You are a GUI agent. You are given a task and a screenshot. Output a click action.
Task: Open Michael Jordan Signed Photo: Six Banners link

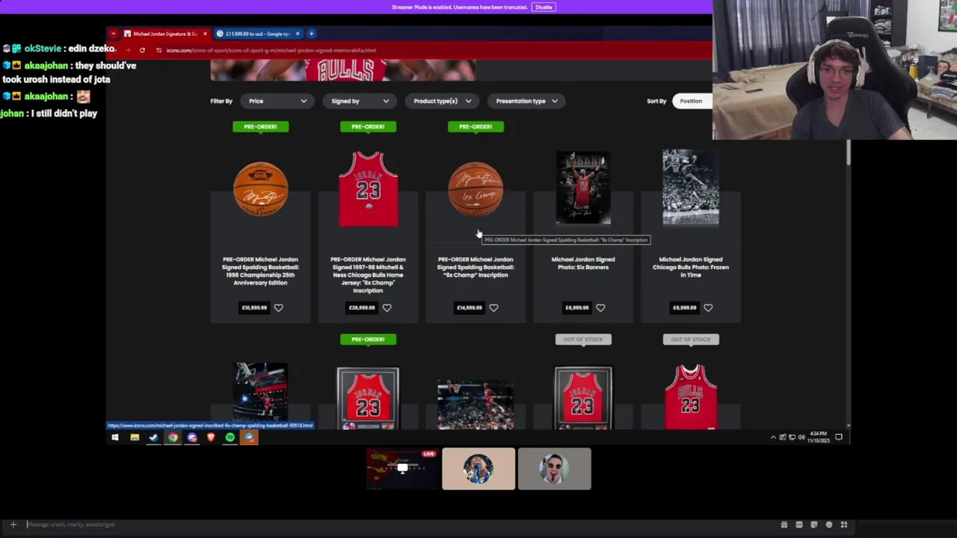point(583,263)
